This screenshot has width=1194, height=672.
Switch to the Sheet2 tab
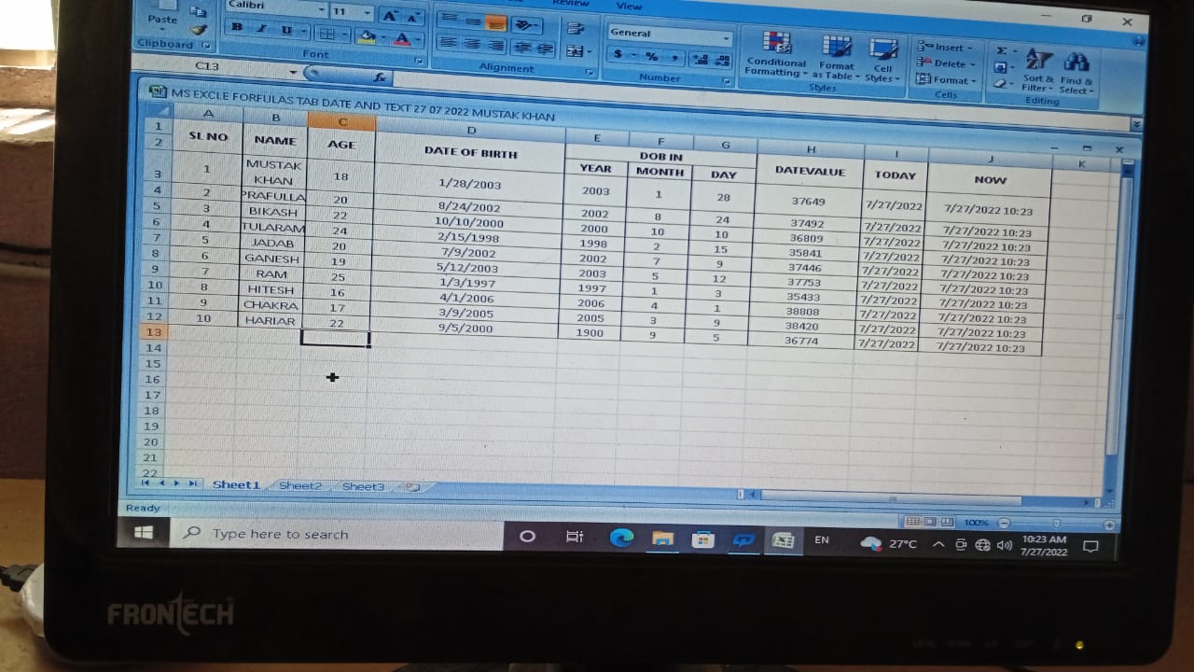(x=299, y=486)
